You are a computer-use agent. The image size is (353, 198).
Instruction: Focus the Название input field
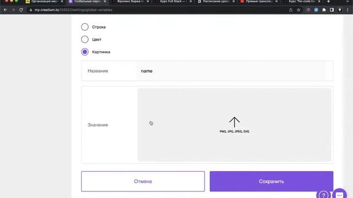point(231,71)
